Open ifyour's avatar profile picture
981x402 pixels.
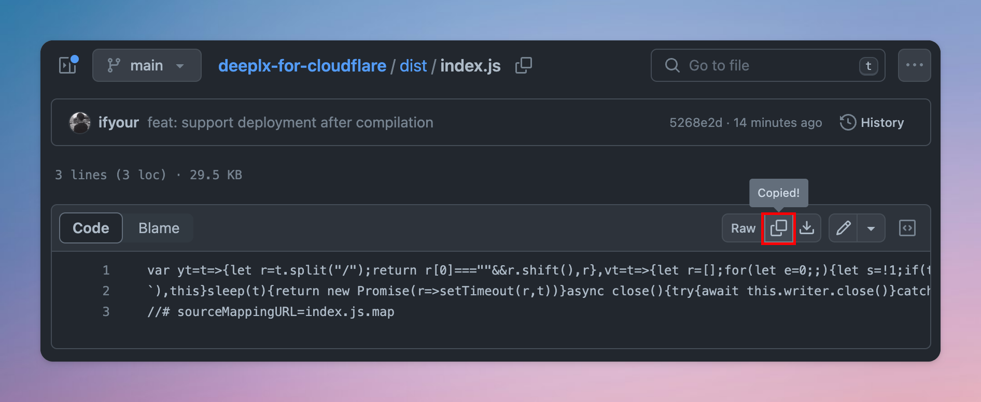[x=80, y=123]
